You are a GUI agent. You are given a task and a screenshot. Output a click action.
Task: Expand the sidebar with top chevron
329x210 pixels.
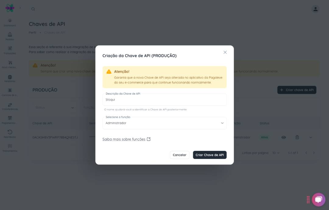tap(20, 8)
